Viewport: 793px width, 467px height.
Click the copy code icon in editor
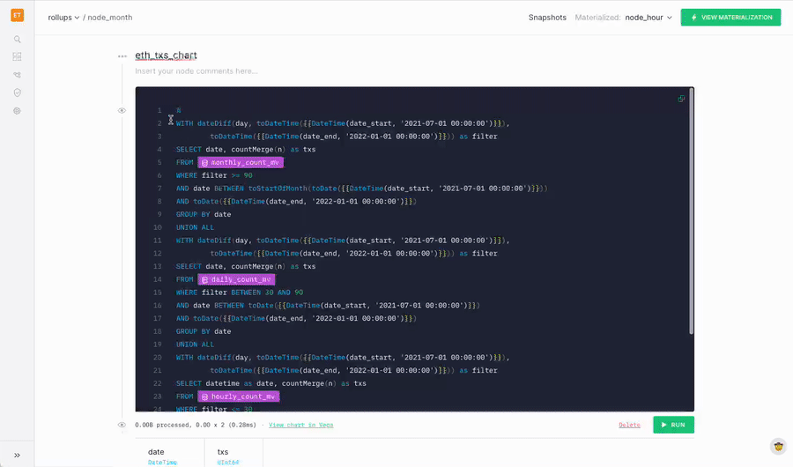tap(681, 99)
